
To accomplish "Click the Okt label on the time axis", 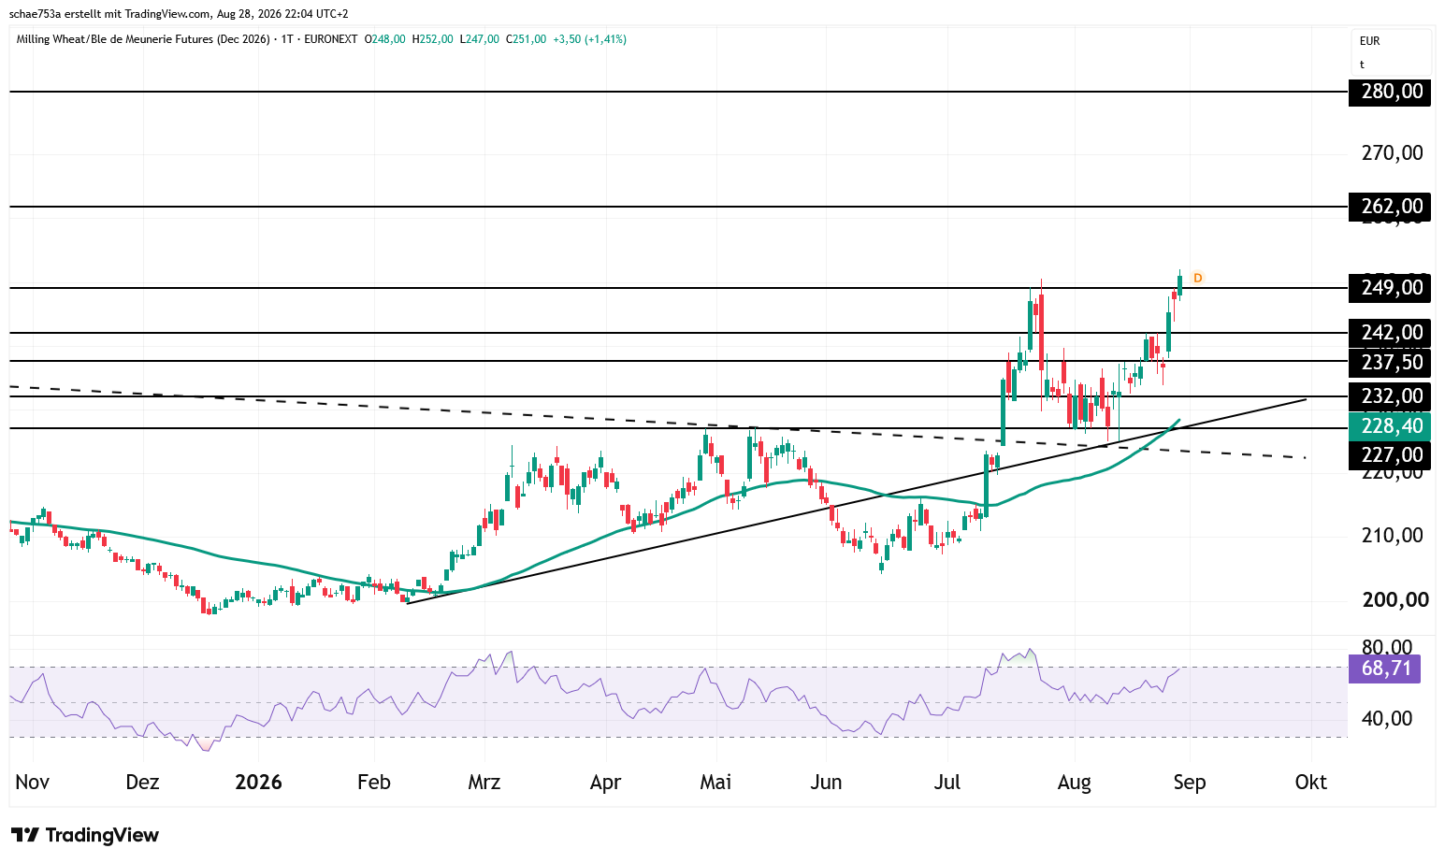I will pos(1310,782).
